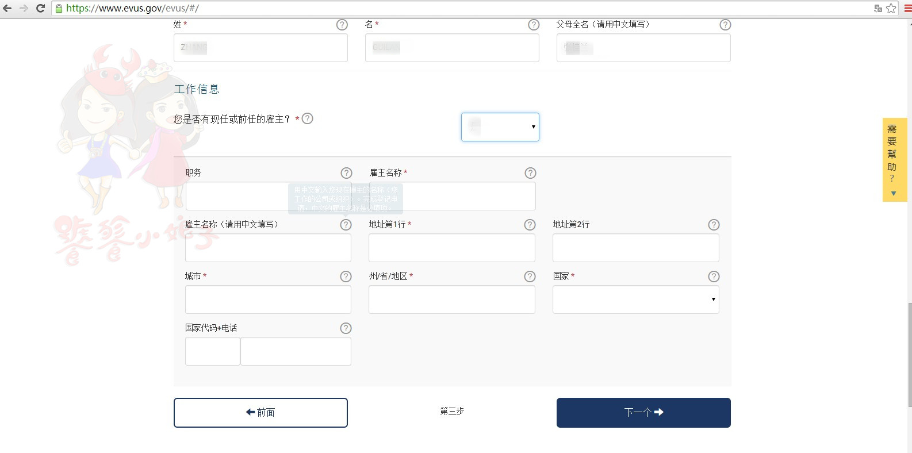Viewport: 912px width, 453px height.
Task: Go back with the 前面 button
Action: [260, 413]
